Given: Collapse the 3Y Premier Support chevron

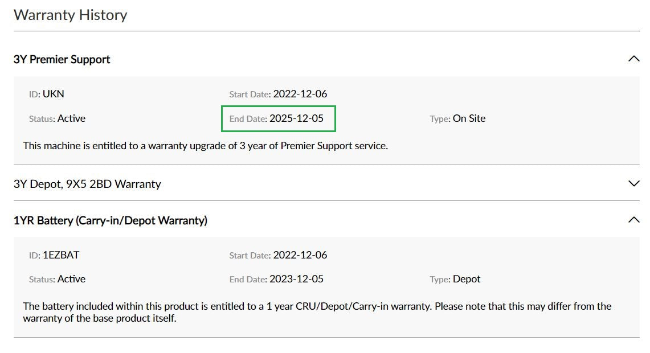Looking at the screenshot, I should [633, 59].
